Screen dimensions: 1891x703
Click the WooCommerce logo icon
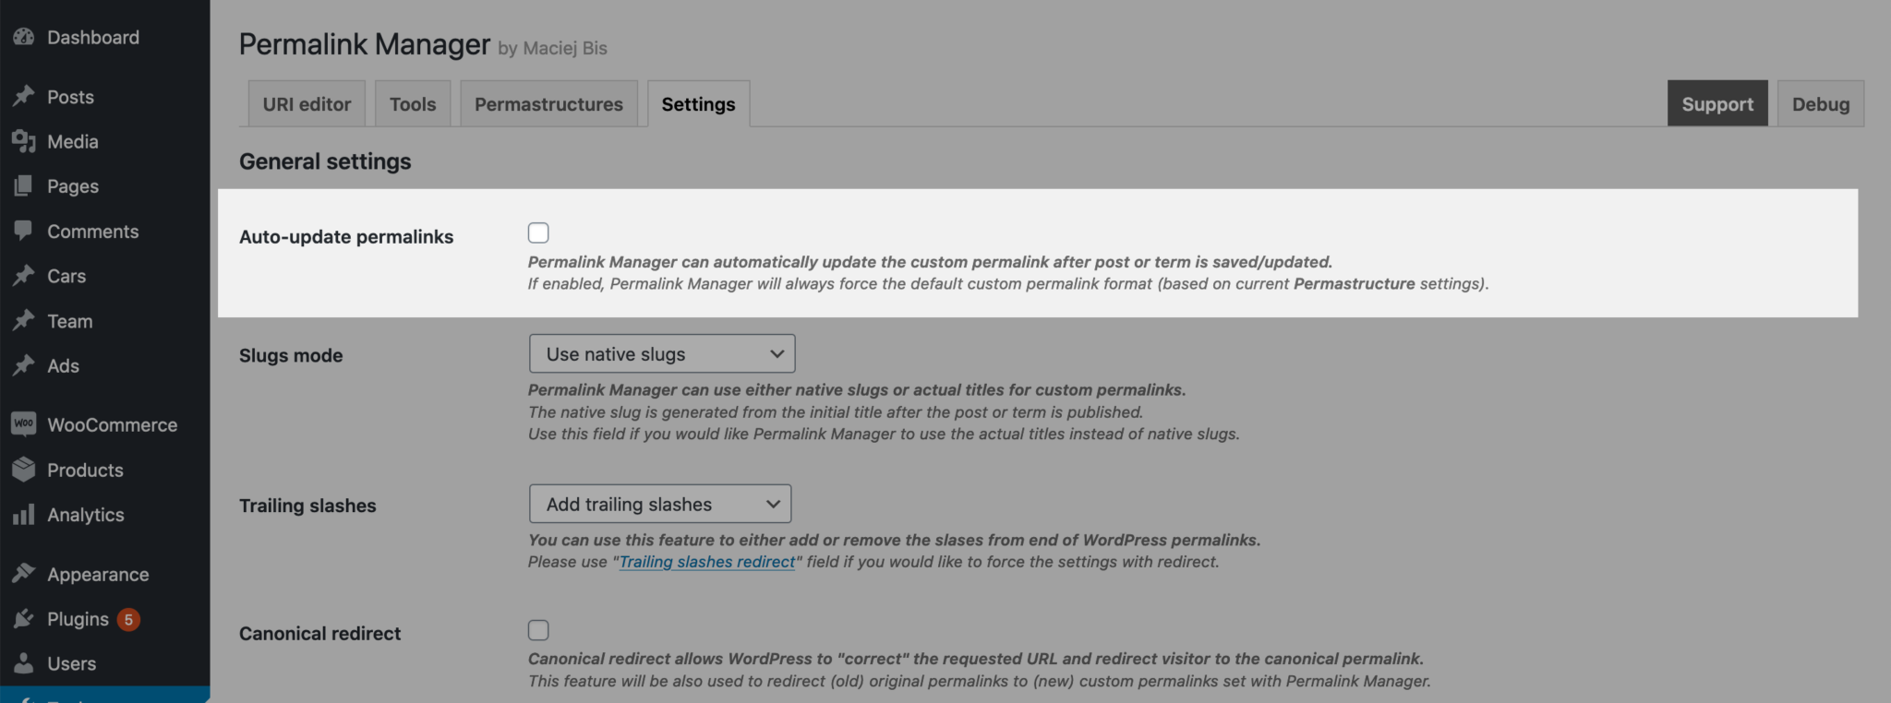[24, 424]
